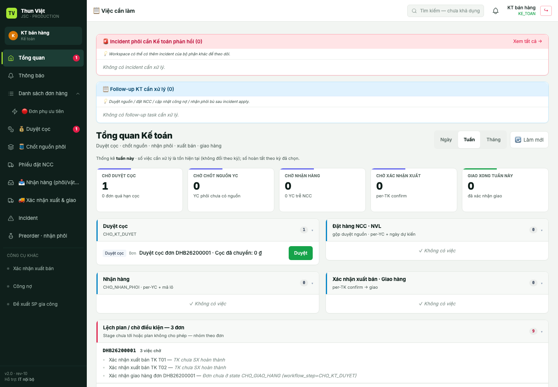The height and width of the screenshot is (387, 558).
Task: Click the TV Thun Việt logo
Action: pos(12,13)
